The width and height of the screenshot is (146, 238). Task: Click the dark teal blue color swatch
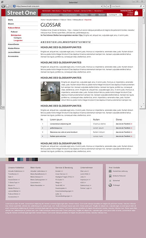pos(19,159)
